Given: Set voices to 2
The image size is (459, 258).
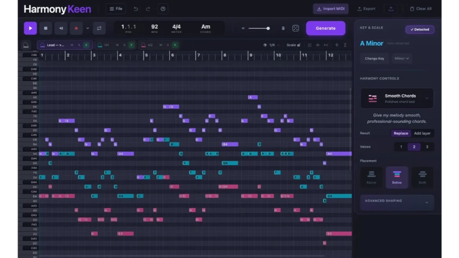Looking at the screenshot, I should click(x=414, y=147).
